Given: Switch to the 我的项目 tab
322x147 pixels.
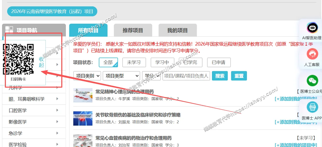Looking at the screenshot, I should (x=177, y=30).
